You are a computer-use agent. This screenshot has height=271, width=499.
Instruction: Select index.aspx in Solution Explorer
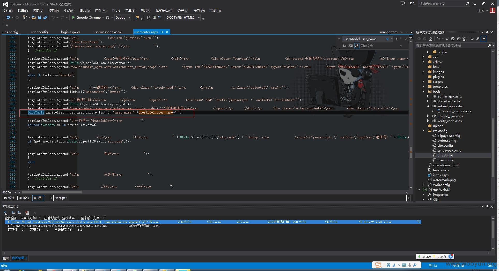(441, 175)
